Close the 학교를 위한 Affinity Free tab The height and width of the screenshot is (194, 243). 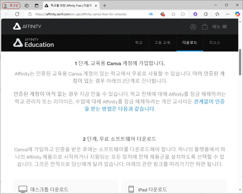click(x=96, y=6)
